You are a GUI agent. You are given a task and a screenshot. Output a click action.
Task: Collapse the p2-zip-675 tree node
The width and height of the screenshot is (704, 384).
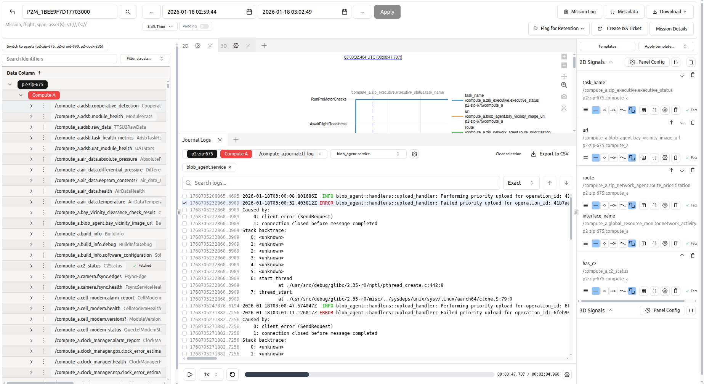tap(10, 85)
